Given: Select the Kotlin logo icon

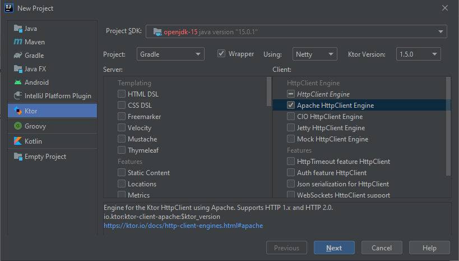Looking at the screenshot, I should (18, 141).
